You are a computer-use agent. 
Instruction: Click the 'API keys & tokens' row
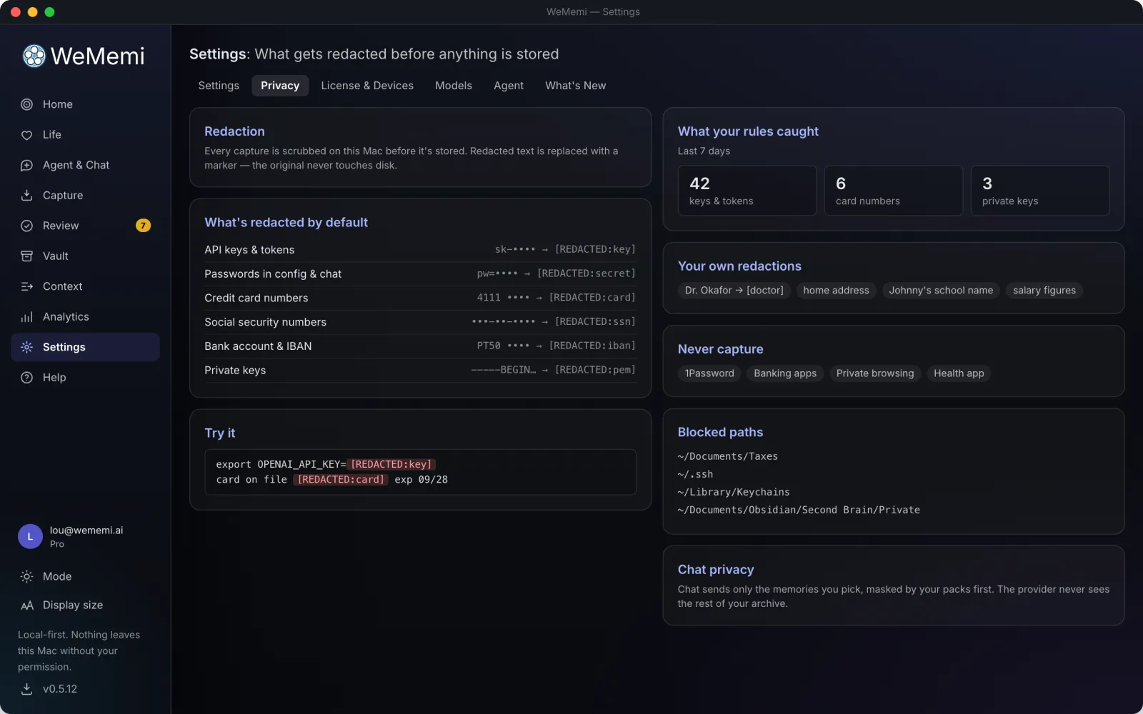(x=420, y=250)
